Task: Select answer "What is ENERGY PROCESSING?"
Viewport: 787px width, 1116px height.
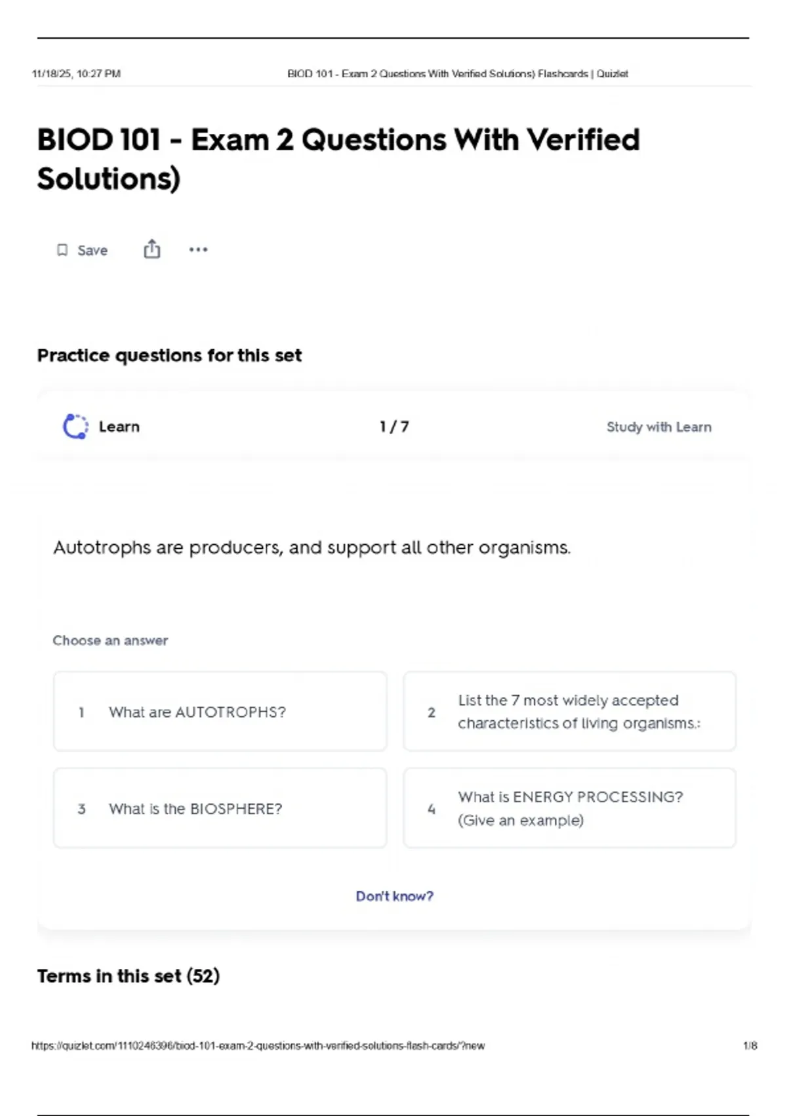Action: point(569,808)
